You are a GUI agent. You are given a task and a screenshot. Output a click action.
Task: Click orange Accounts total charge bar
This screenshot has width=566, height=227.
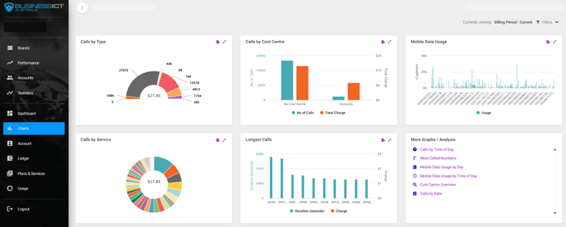pyautogui.click(x=354, y=92)
